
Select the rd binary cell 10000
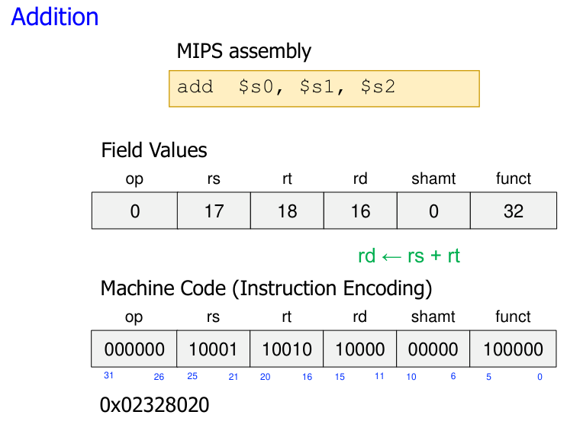click(360, 349)
